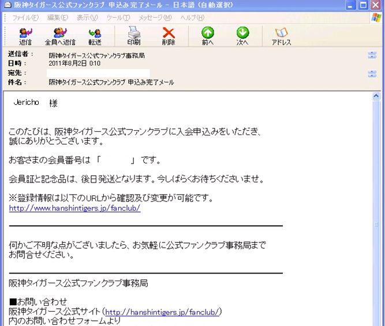Open the ツール(T) menu
Image resolution: width=385 pixels, height=326 pixels.
pyautogui.click(x=118, y=18)
